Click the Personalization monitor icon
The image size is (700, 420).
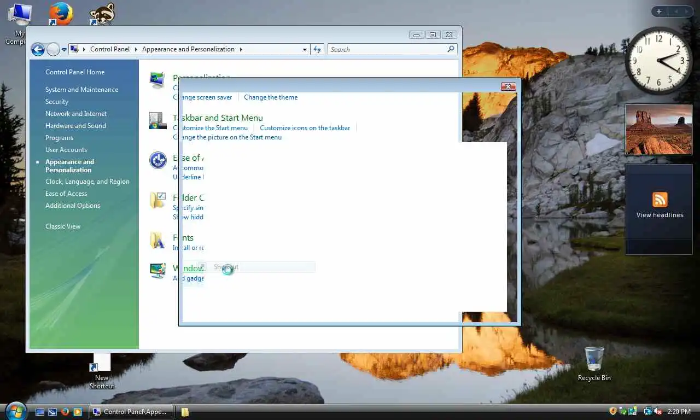coord(157,80)
